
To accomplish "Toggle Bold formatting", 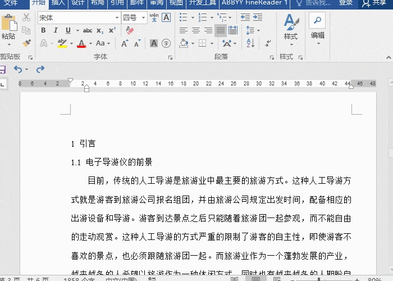I will coord(43,30).
